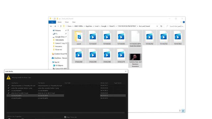The height and width of the screenshot is (119, 212).
Task: Open Creative Cloud Files in sidebar
Action: coord(60,54)
